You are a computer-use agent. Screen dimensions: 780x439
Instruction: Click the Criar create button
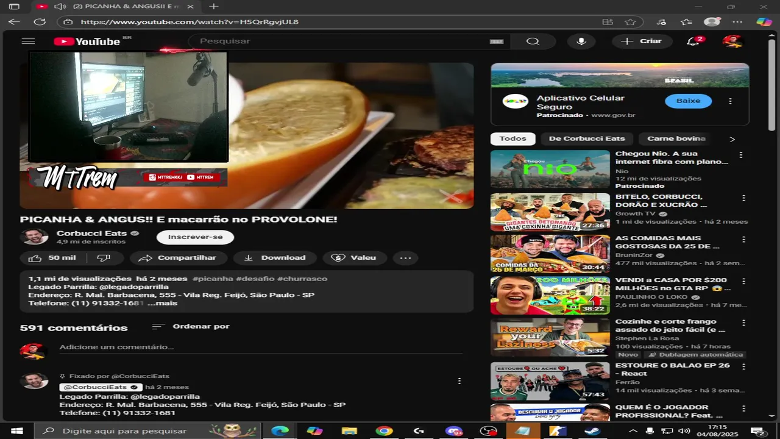click(642, 41)
